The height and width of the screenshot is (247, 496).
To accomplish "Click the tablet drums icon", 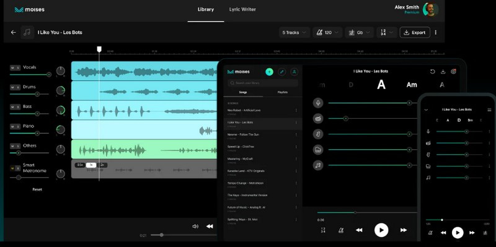I will pyautogui.click(x=318, y=118).
